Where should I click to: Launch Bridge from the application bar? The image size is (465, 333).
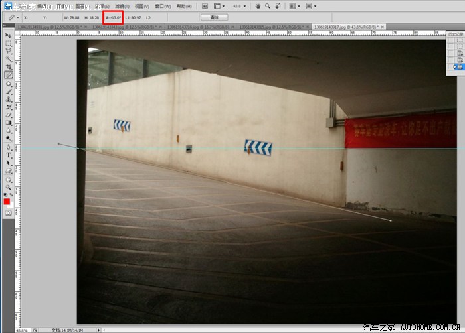coord(205,6)
